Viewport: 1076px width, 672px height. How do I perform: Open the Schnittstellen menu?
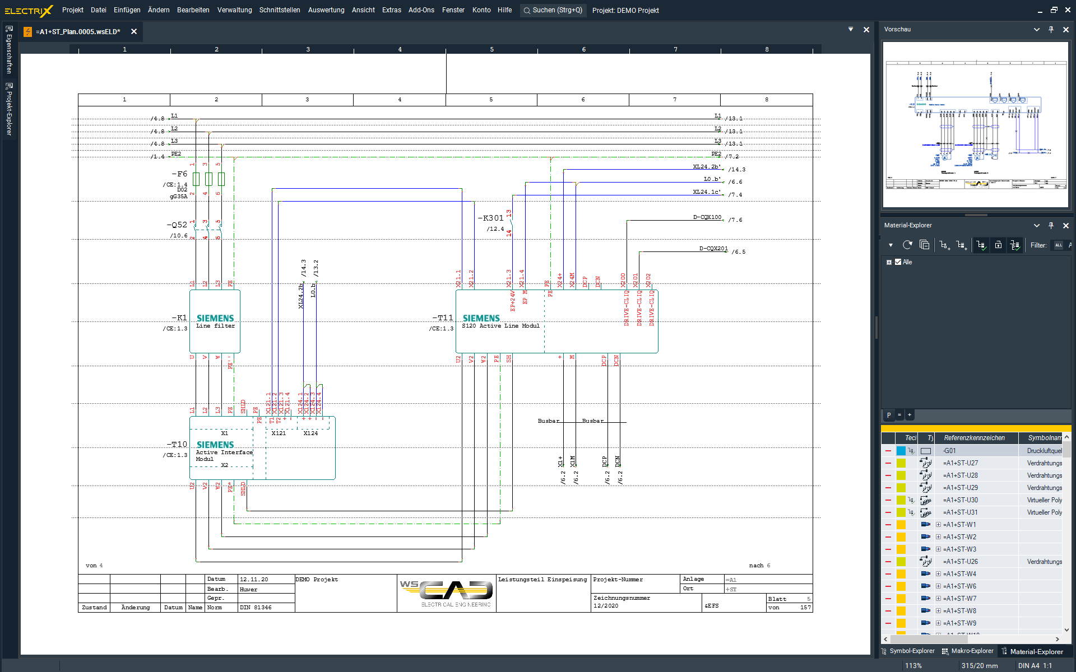[279, 10]
